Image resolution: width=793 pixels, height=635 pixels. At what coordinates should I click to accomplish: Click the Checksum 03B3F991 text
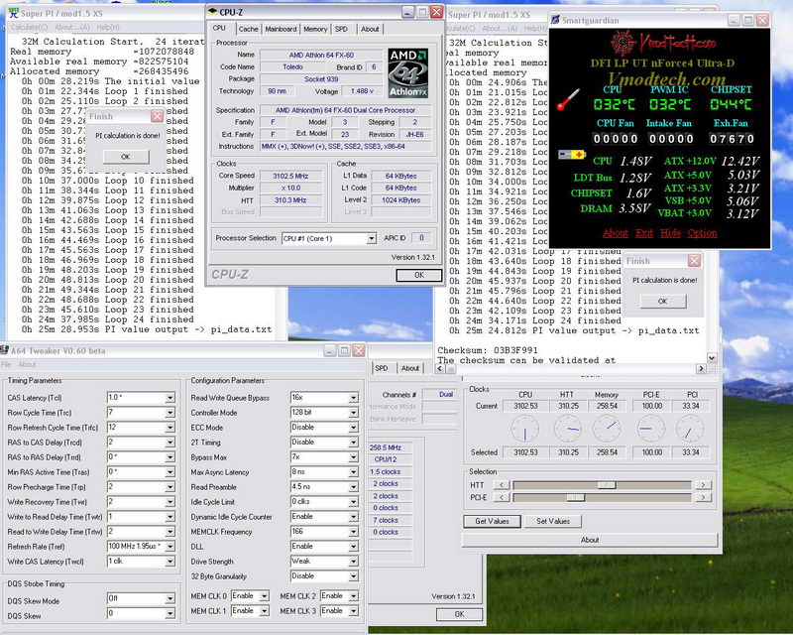(x=488, y=350)
